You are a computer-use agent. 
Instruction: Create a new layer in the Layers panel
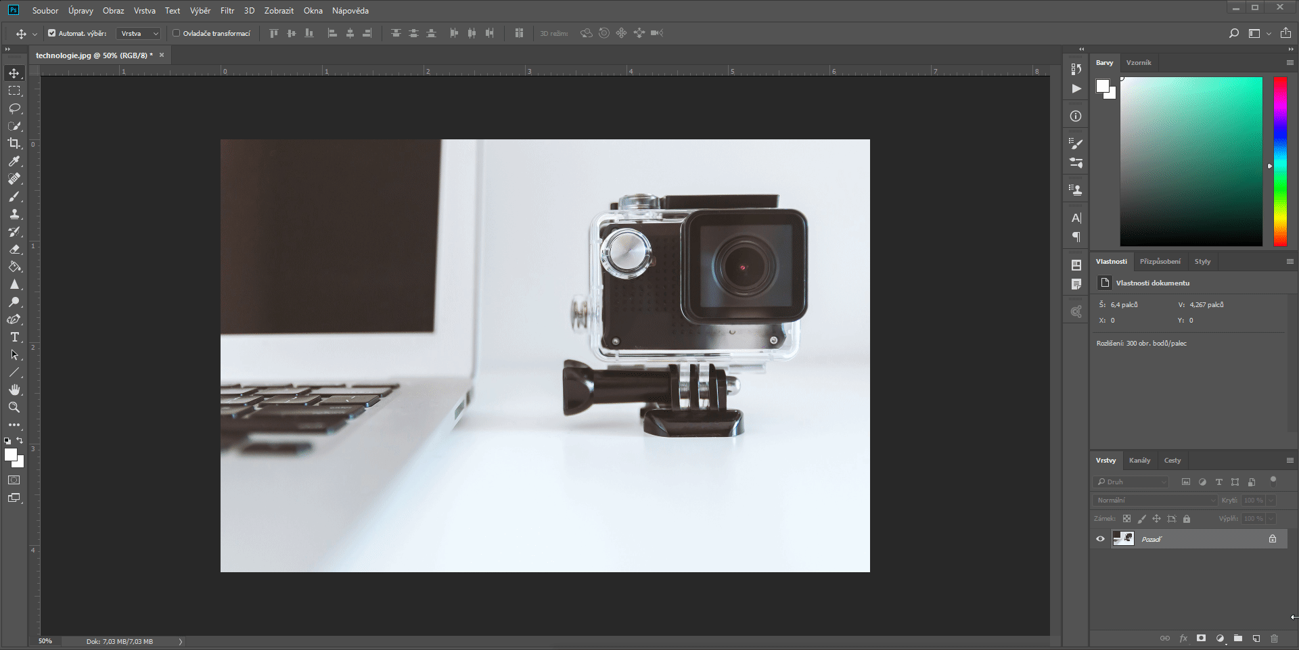point(1256,638)
